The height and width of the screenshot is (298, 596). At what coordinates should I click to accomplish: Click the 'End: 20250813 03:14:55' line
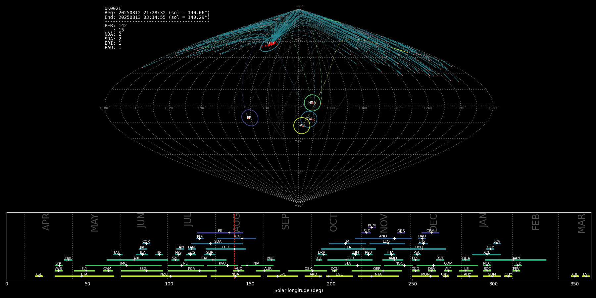pyautogui.click(x=157, y=17)
